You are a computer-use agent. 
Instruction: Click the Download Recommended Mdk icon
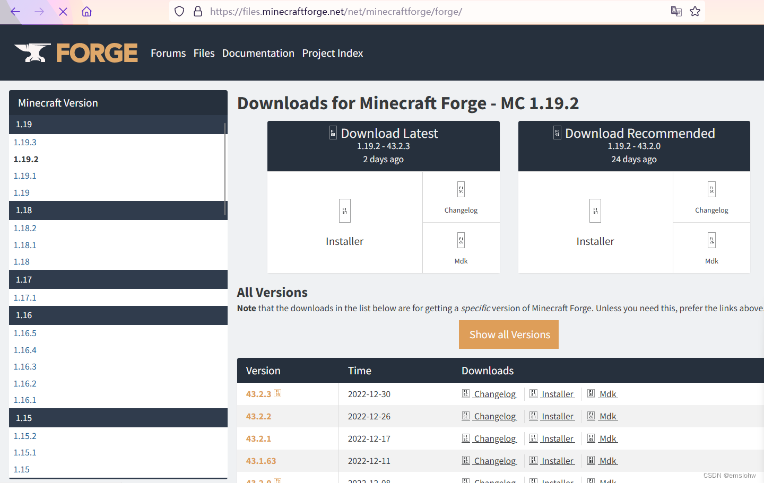tap(711, 240)
